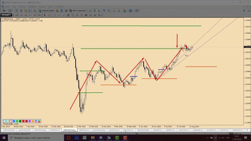Screen dimensions: 251x141
Task: Open the Profiles toolbar icon
Action: [9, 11]
